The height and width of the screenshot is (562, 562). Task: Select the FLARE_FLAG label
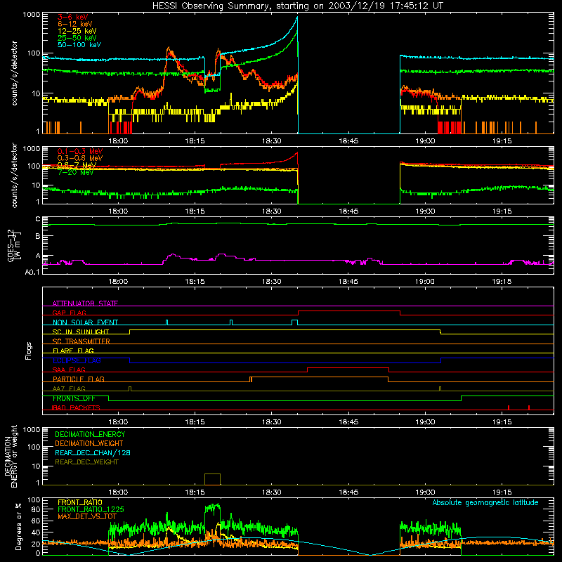73,351
